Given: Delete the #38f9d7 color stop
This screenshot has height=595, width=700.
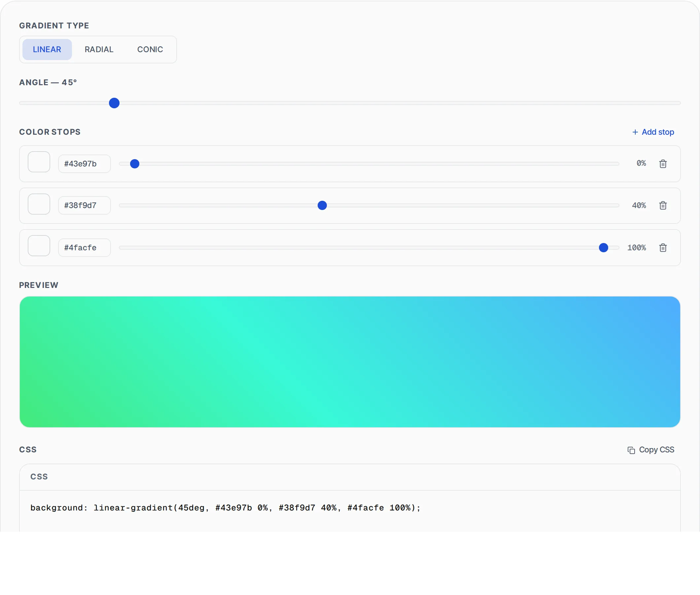Looking at the screenshot, I should tap(663, 205).
